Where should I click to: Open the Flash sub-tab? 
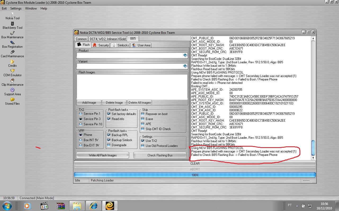(x=84, y=45)
